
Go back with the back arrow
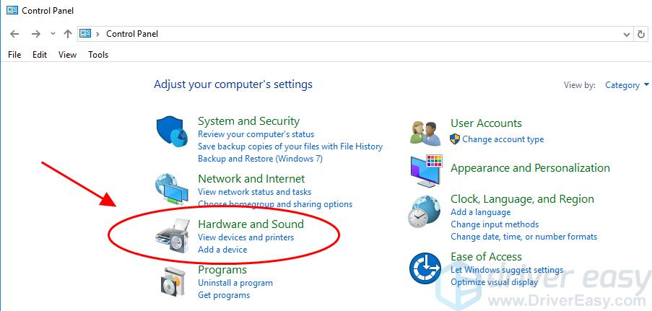pos(14,34)
